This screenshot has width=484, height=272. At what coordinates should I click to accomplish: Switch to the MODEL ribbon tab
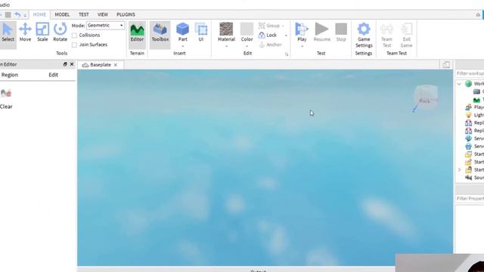[x=62, y=14]
